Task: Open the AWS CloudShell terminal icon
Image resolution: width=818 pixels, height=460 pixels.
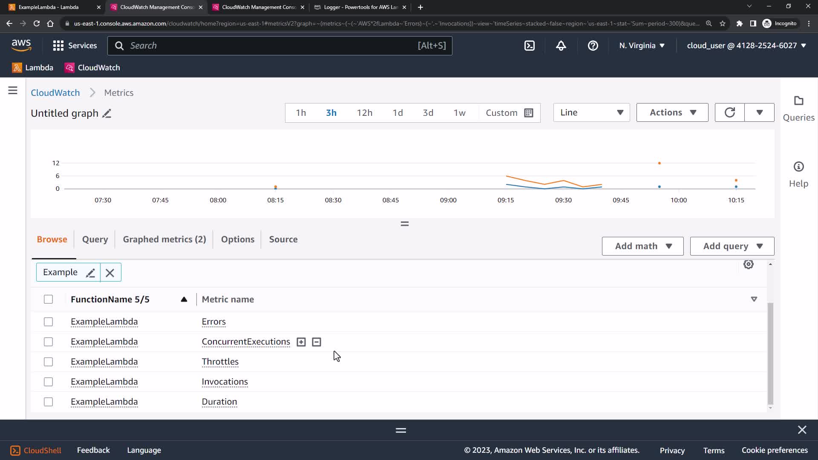Action: 529,46
